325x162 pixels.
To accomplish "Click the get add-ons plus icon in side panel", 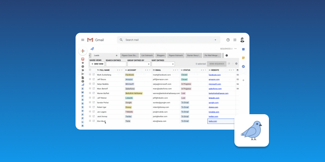I will click(x=243, y=80).
